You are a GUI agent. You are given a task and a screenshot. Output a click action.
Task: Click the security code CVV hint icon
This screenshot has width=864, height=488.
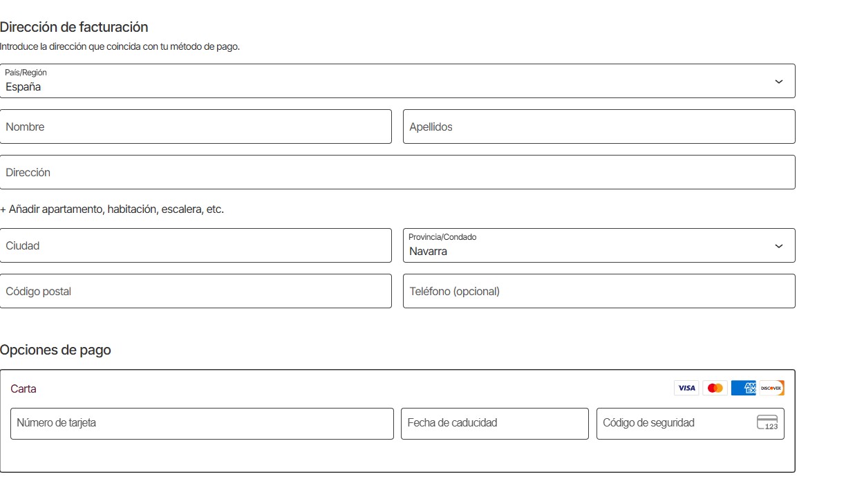(x=767, y=423)
